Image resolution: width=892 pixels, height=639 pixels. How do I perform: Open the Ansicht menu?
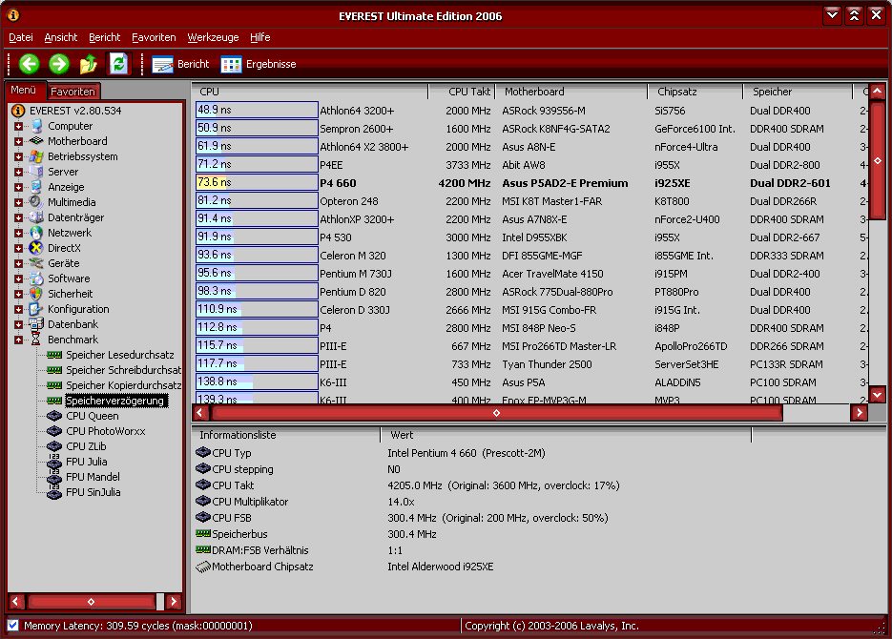point(61,37)
